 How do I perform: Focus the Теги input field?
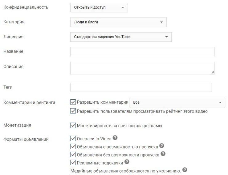pos(141,87)
